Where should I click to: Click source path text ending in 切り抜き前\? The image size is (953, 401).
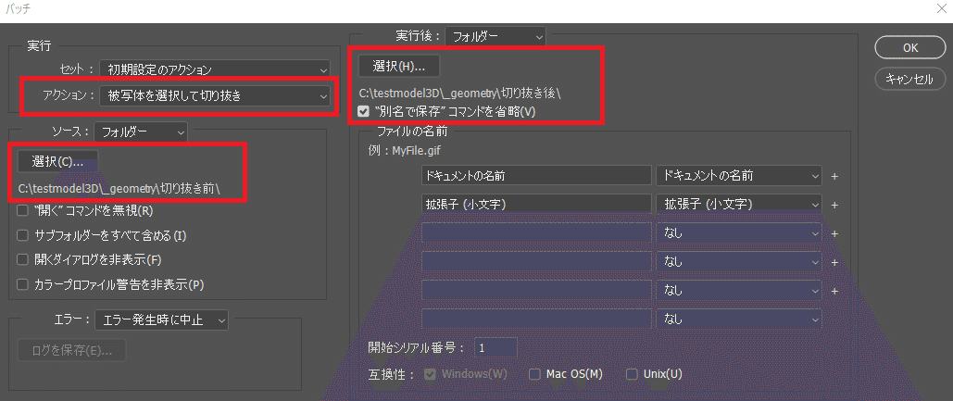coord(119,189)
